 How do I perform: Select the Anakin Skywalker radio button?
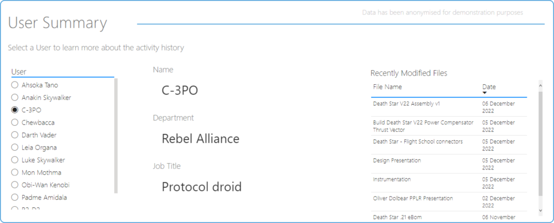coord(15,97)
